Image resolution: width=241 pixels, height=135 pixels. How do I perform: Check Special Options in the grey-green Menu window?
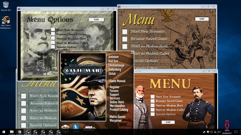point(24,125)
